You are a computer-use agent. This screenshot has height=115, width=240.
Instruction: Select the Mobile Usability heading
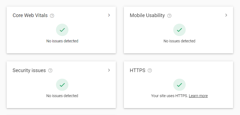147,15
